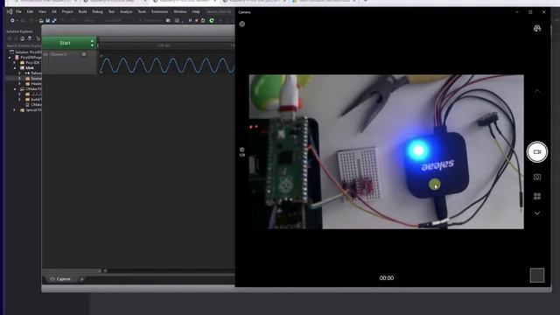
Task: Open the Edit menu
Action: coord(30,11)
